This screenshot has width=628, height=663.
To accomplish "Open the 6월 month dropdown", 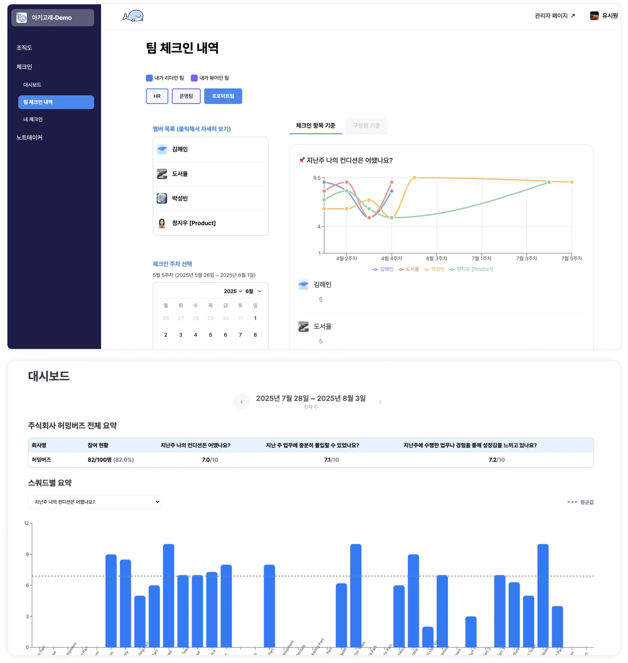I will [x=253, y=291].
